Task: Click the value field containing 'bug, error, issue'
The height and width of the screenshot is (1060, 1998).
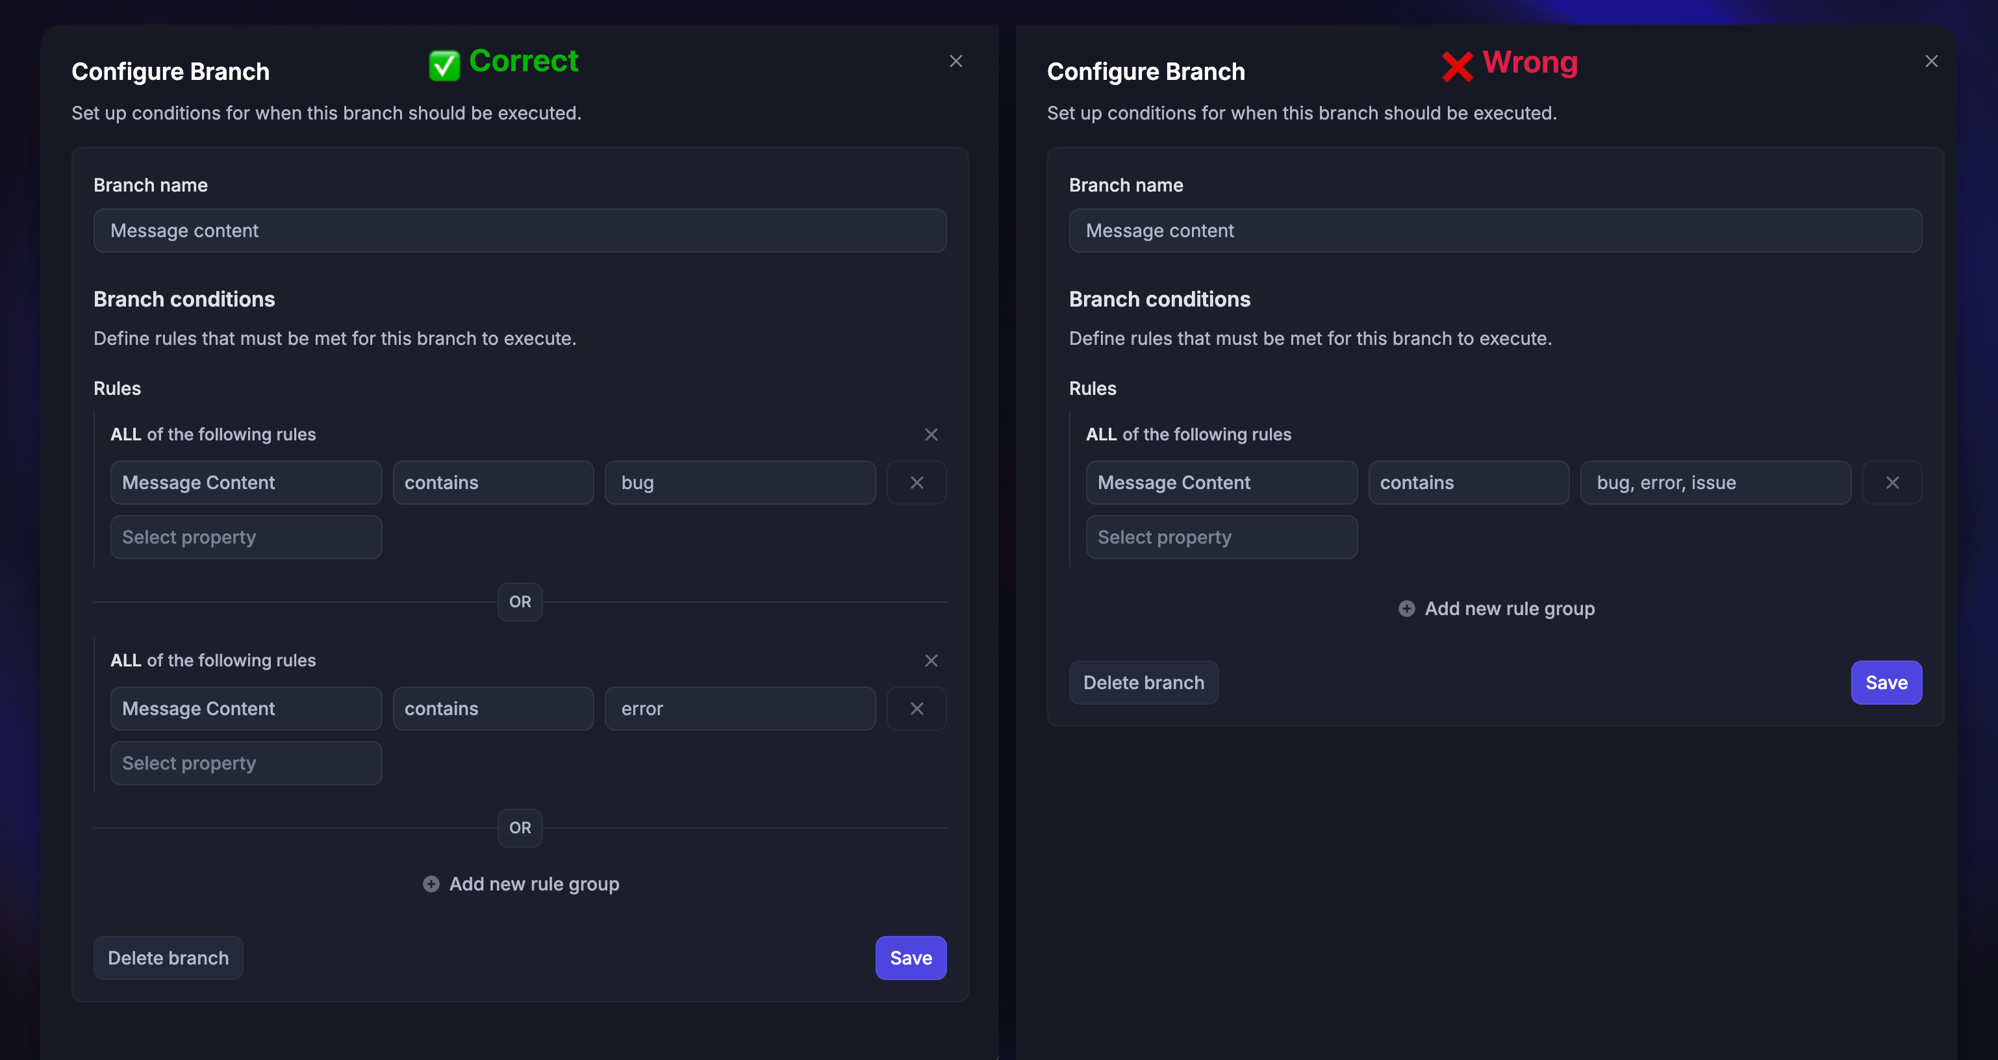Action: [1715, 483]
